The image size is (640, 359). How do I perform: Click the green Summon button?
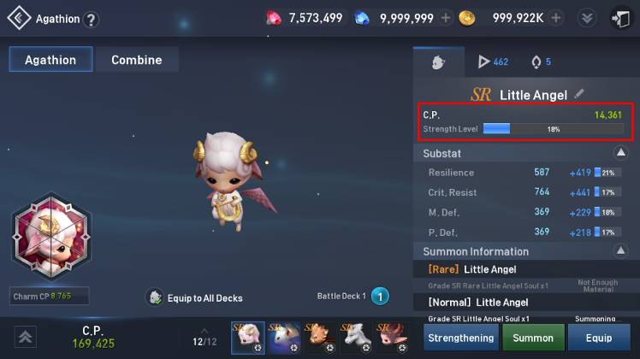click(533, 338)
